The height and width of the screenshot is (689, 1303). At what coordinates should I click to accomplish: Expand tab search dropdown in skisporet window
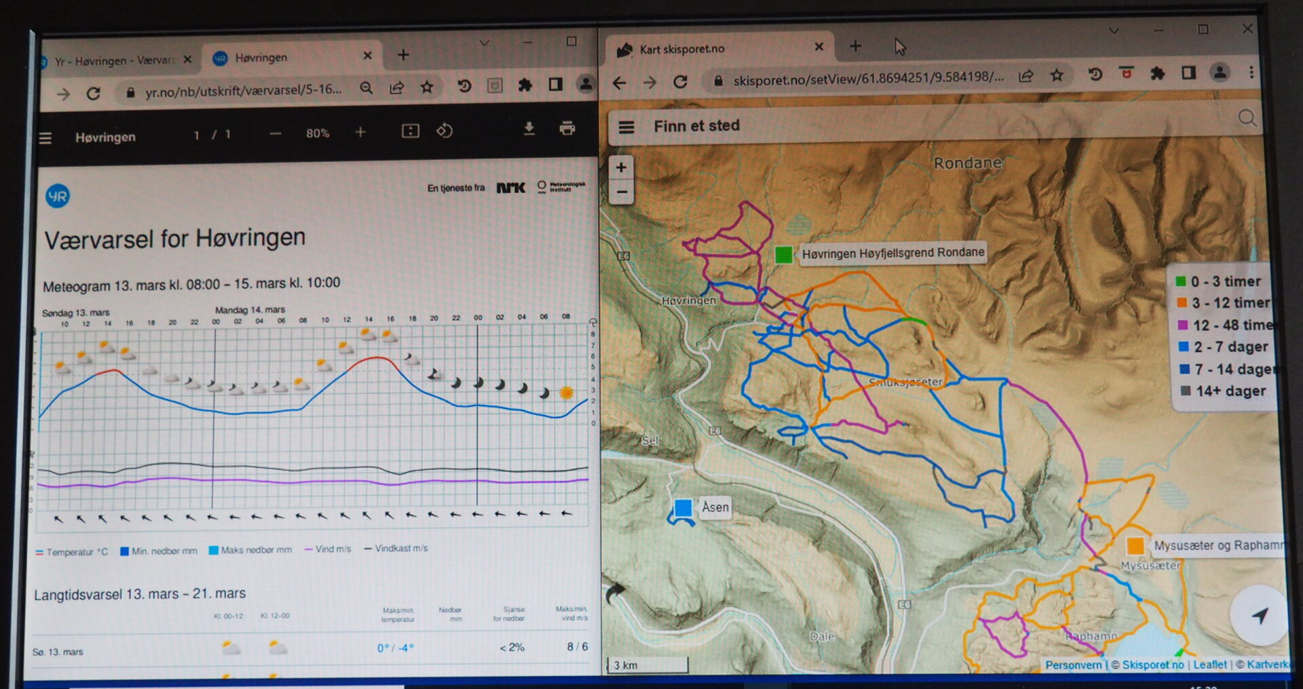point(1114,31)
